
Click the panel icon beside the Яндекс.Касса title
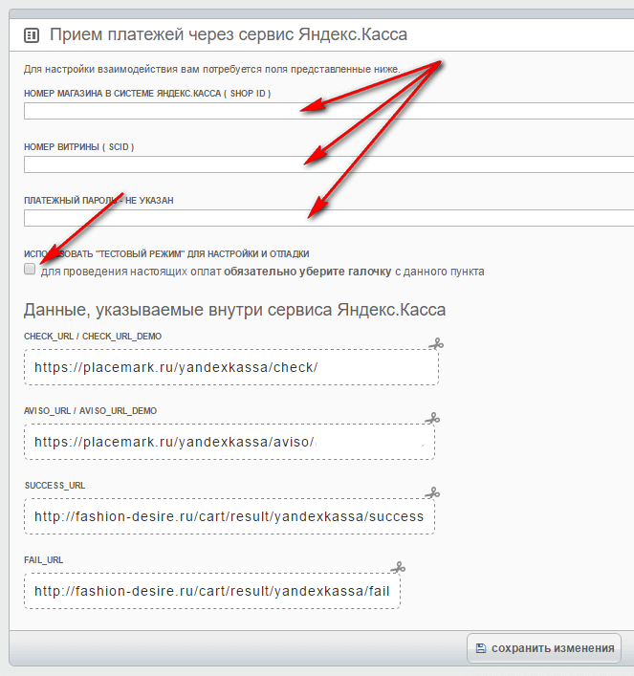point(31,35)
